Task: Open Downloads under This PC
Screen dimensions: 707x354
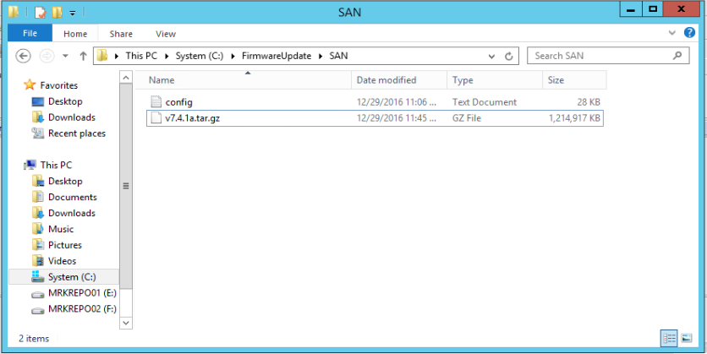Action: 72,213
